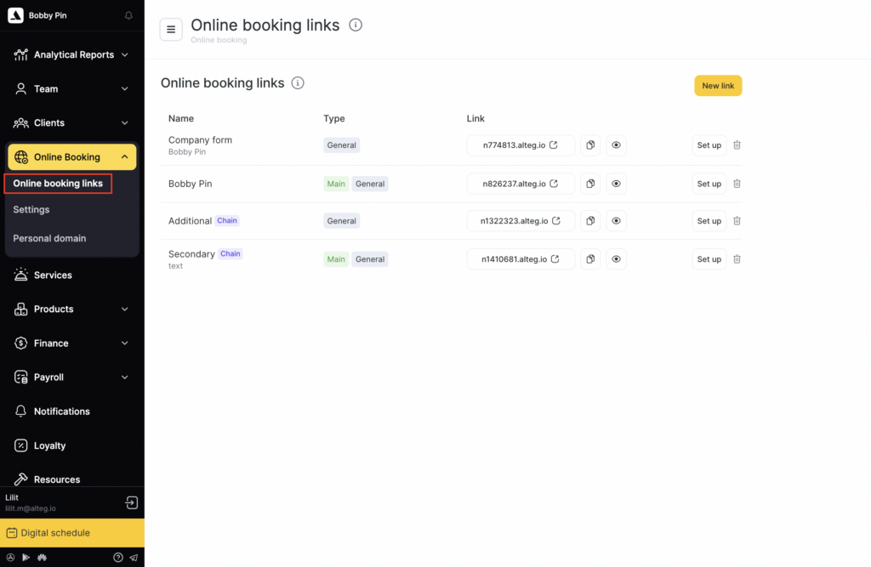Copy the Company form link
Image resolution: width=871 pixels, height=567 pixels.
point(590,145)
